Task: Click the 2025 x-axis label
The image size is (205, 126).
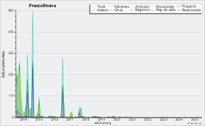Action: [x=194, y=119]
